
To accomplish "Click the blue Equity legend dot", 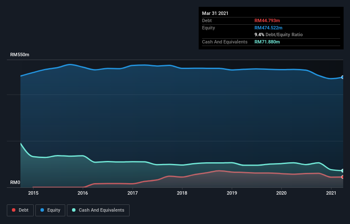I will [x=42, y=210].
